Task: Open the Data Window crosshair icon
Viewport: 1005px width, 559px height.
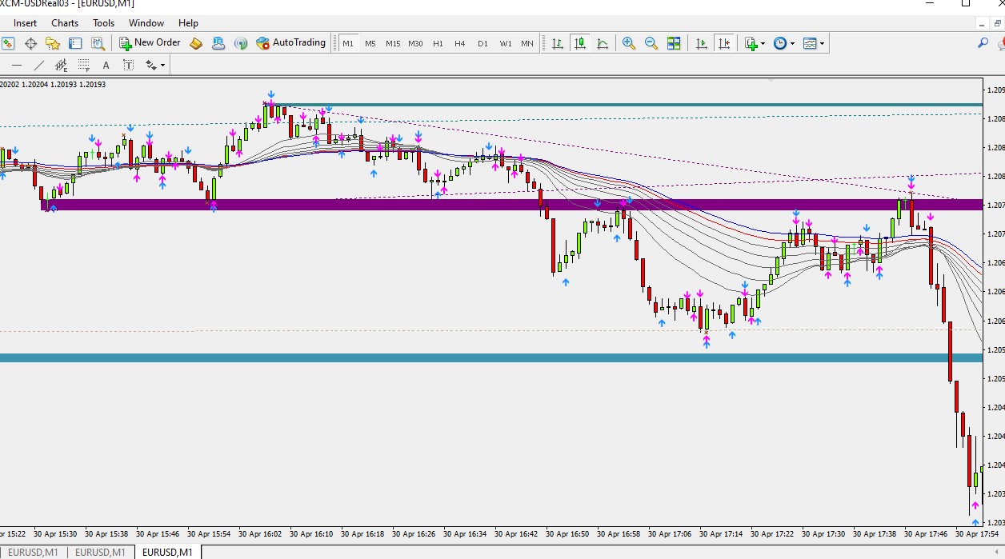Action: pos(30,43)
